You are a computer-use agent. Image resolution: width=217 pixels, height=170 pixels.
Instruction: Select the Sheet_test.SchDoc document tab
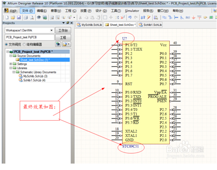[120, 25]
